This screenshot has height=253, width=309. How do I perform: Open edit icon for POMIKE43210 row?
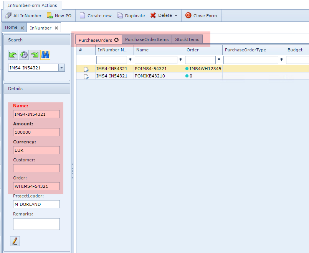pyautogui.click(x=86, y=76)
